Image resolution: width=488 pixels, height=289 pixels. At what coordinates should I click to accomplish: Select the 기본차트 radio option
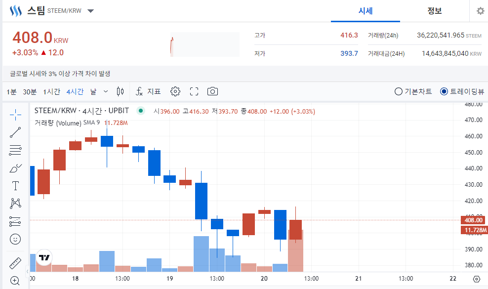413,91
